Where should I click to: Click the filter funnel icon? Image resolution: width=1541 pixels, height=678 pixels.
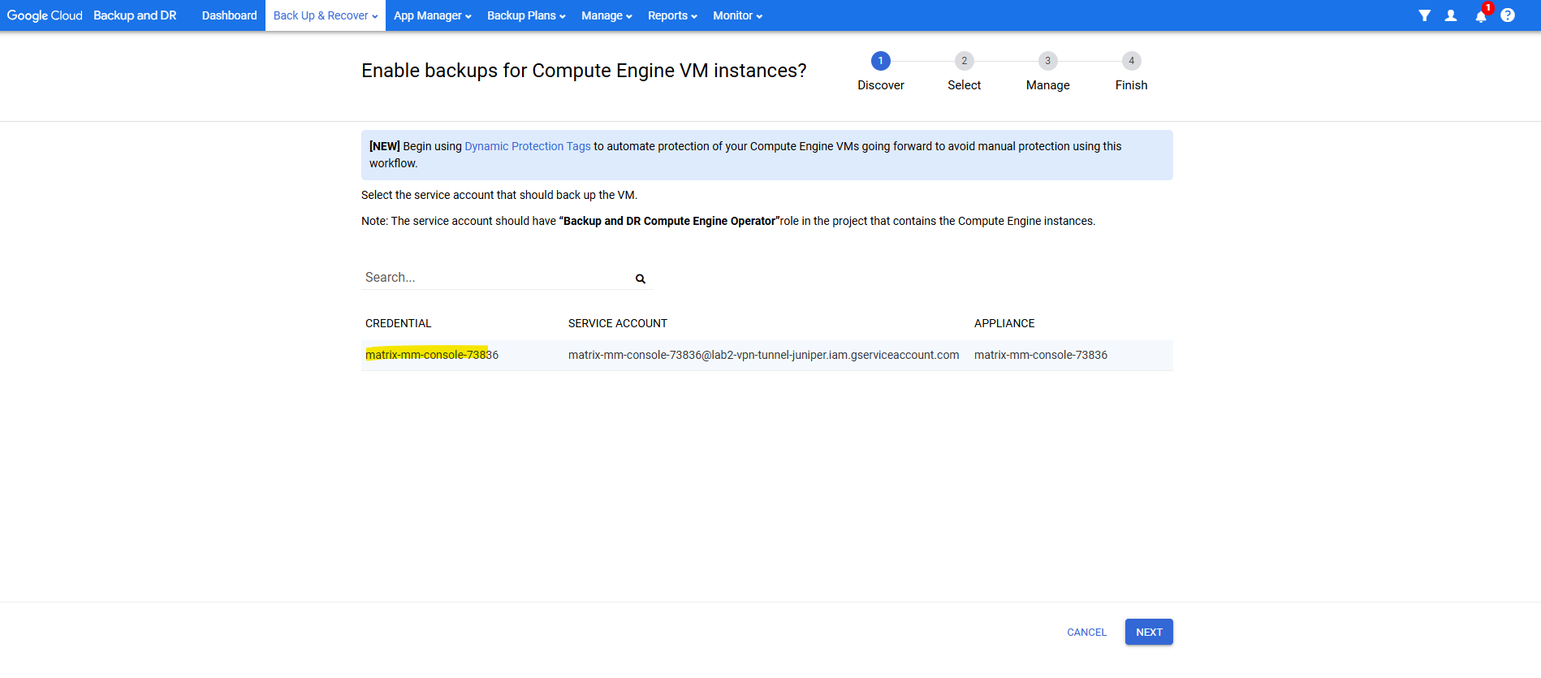1424,15
